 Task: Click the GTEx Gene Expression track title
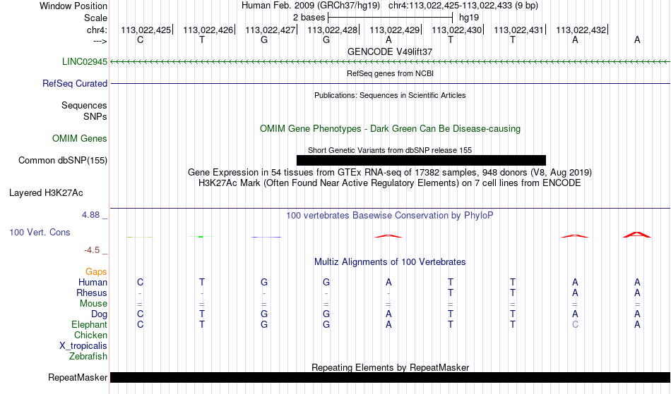[x=390, y=173]
